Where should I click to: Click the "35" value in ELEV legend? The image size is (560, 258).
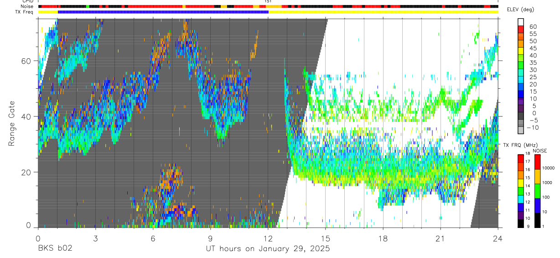533,62
